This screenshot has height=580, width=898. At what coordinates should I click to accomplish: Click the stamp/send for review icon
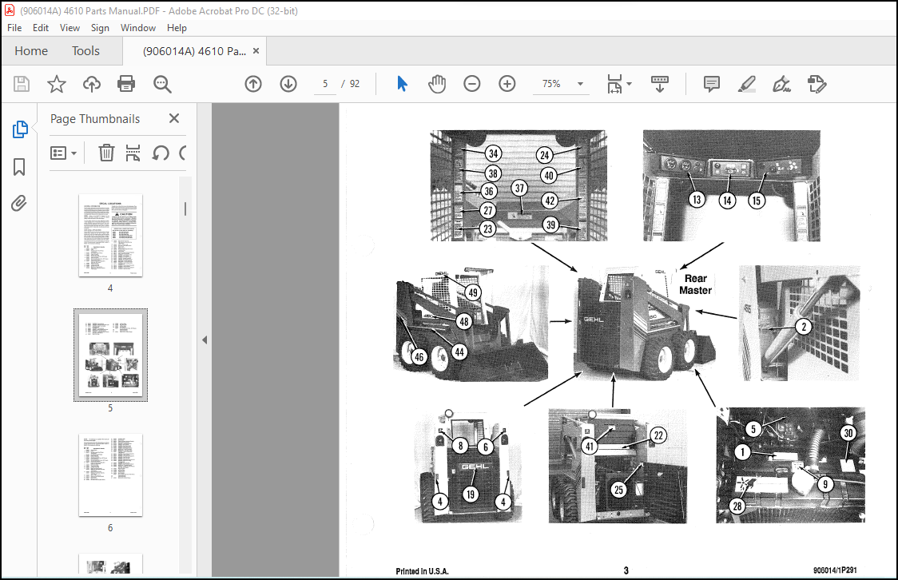817,84
